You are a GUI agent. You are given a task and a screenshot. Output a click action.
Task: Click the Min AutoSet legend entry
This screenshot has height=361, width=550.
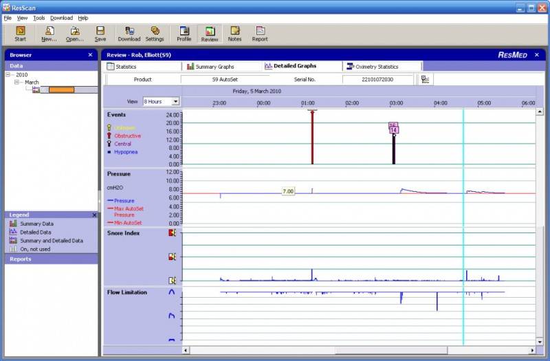click(124, 223)
